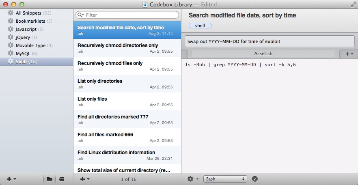This screenshot has width=358, height=185.
Task: Click the shell tag token
Action: (x=200, y=26)
